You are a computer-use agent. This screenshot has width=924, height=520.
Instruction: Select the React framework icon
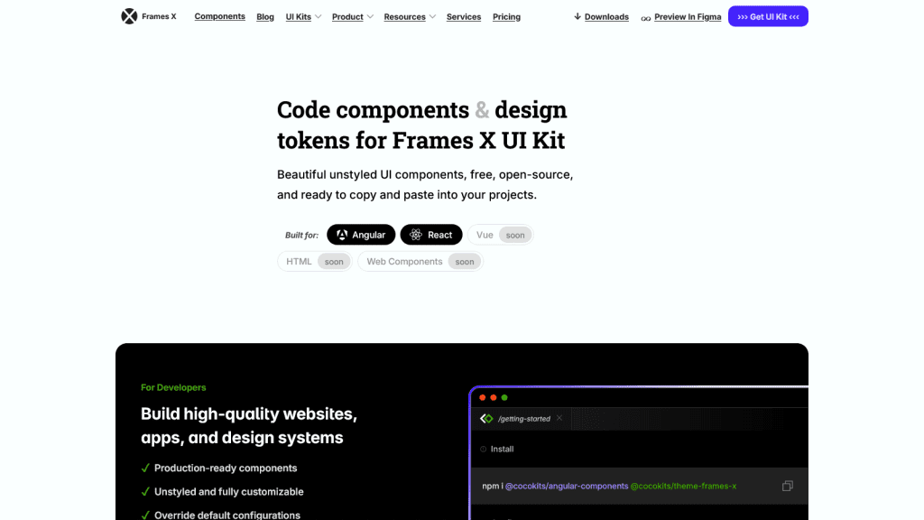(x=414, y=235)
